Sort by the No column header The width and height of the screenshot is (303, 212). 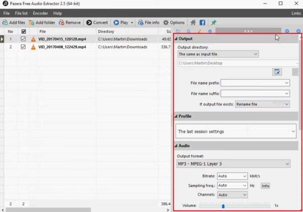coord(11,31)
